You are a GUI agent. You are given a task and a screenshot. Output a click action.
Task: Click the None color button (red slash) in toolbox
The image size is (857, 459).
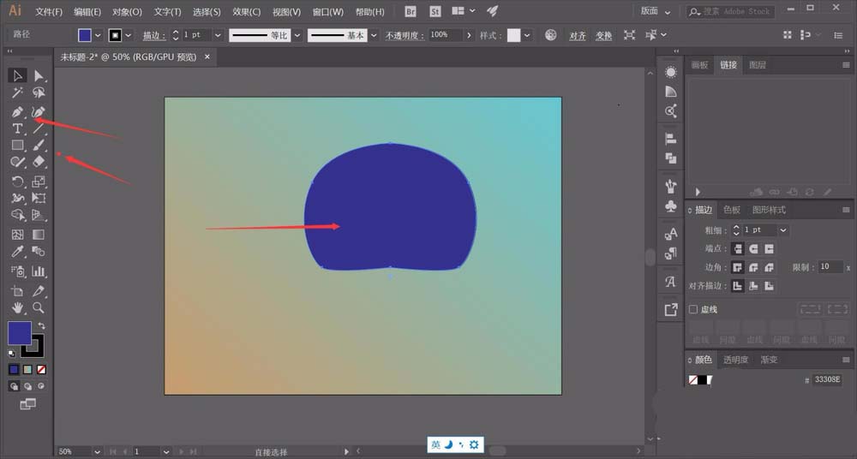(41, 370)
